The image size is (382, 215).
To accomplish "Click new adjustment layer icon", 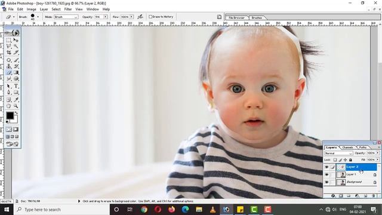I will 357,196.
